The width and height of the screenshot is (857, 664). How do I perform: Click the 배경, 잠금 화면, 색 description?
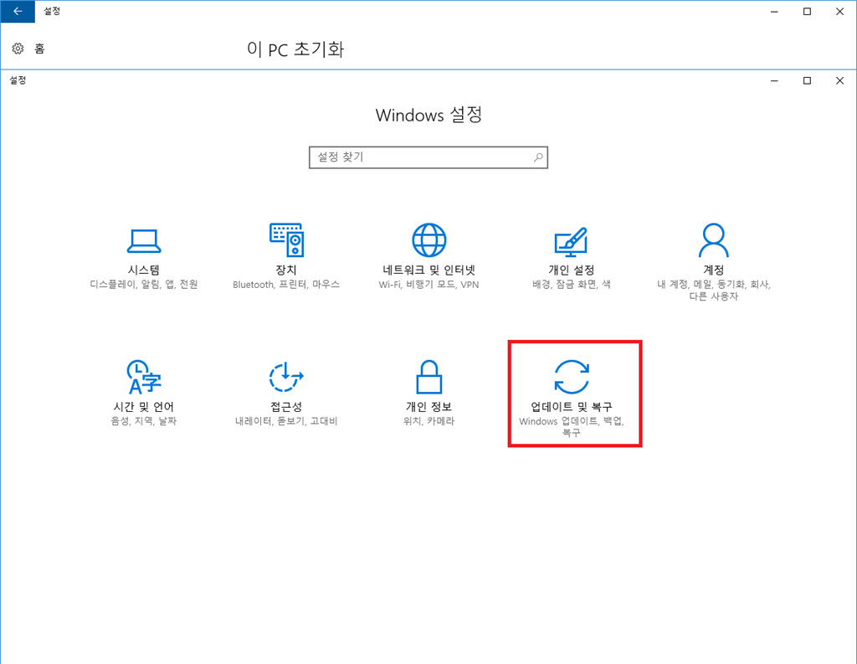572,285
